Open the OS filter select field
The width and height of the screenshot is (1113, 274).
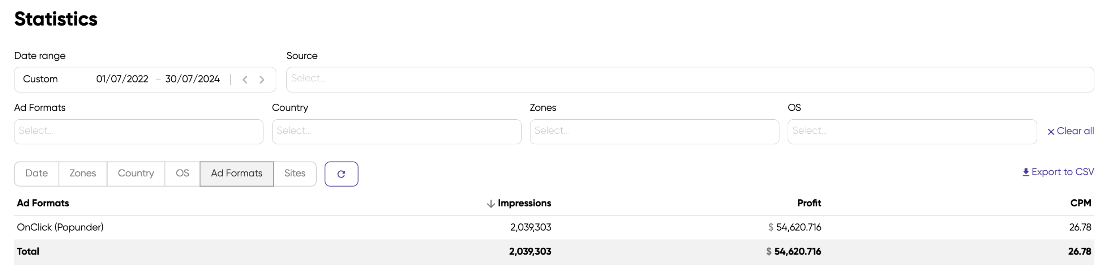tap(912, 131)
